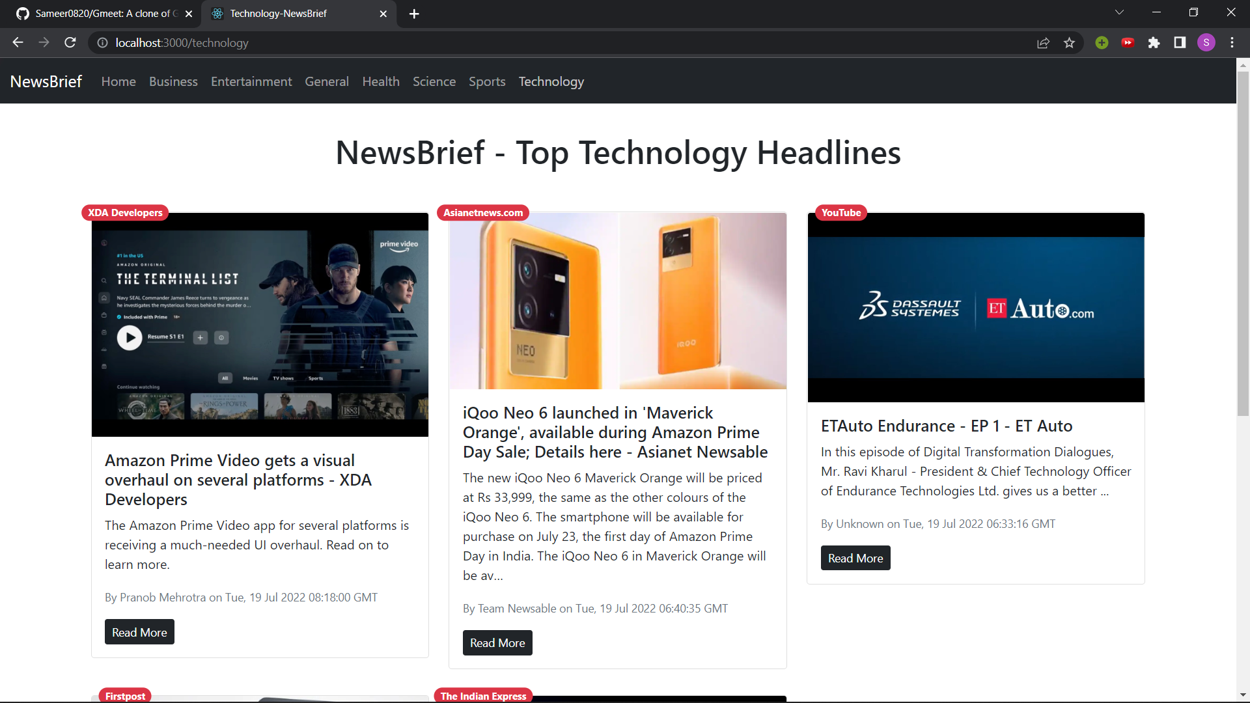Click the Asianetnews.com source badge

pyautogui.click(x=483, y=213)
